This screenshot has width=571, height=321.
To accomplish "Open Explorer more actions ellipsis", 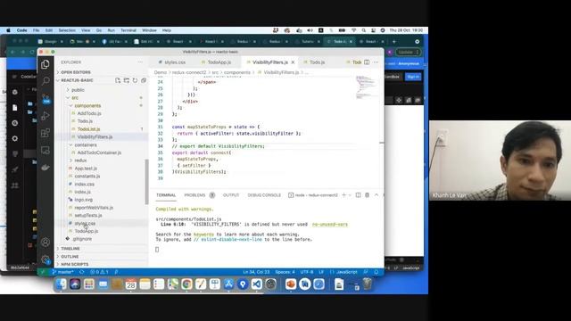I will 140,62.
